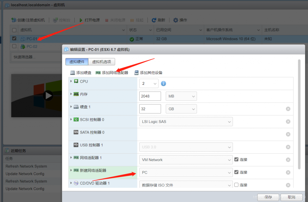Image resolution: width=308 pixels, height=202 pixels.
Task: Click the PC-01 virtual machine icon
Action: point(23,39)
